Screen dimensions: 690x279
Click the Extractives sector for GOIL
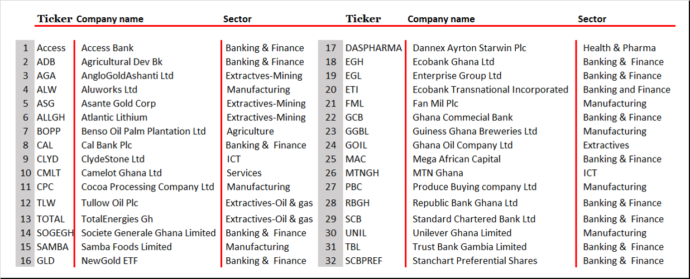(606, 145)
